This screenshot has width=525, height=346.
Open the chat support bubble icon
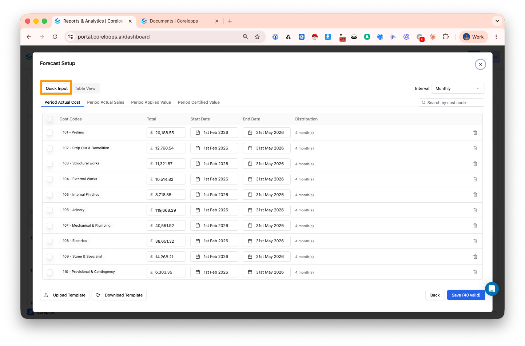pos(492,289)
